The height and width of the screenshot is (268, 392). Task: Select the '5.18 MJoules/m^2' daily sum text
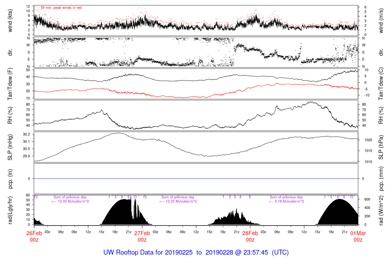289,201
